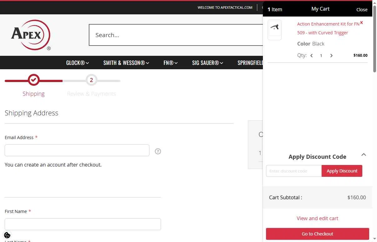Click the quantity value field
Viewport: 377px width, 242px height.
321,56
